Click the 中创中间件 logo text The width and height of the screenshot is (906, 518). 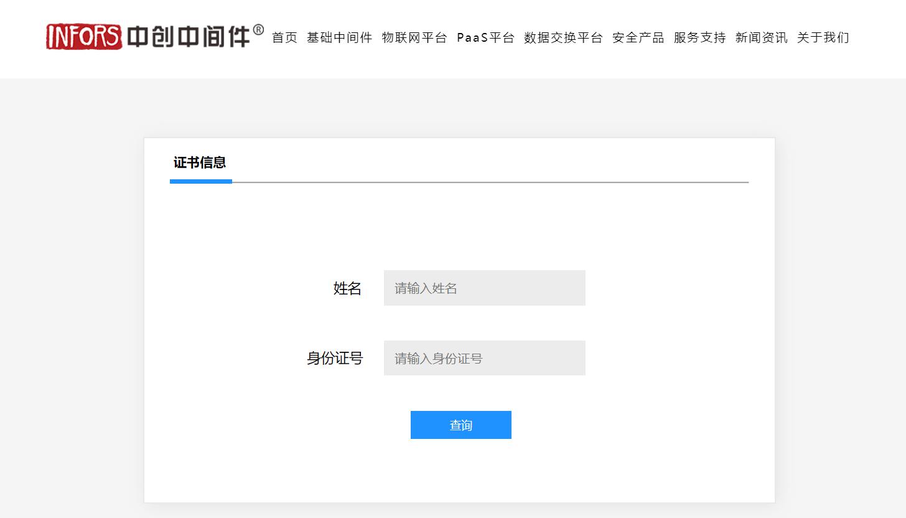pyautogui.click(x=188, y=37)
